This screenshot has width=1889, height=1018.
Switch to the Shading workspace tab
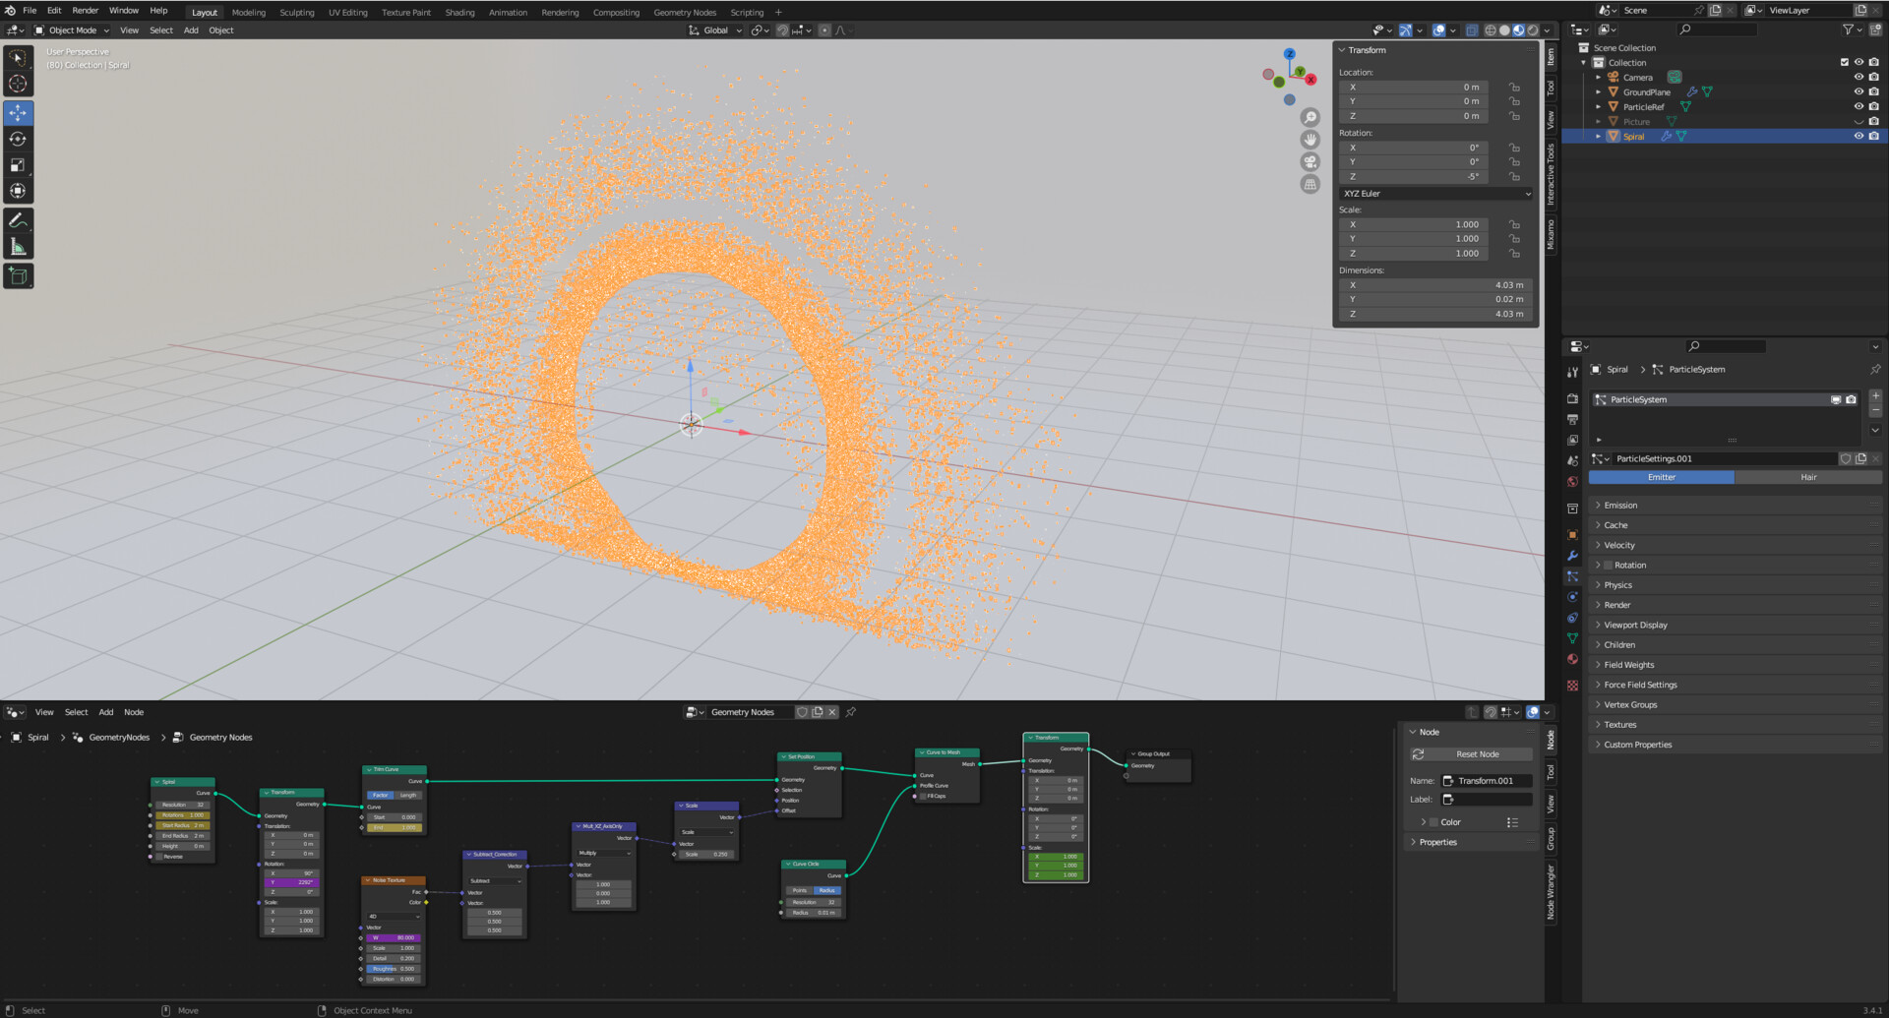pyautogui.click(x=459, y=13)
